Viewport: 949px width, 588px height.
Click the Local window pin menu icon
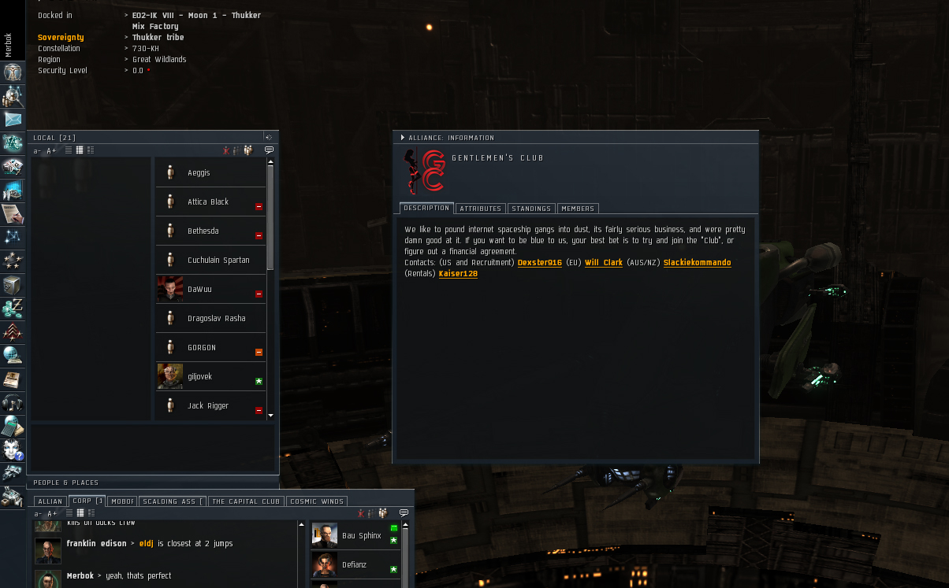click(269, 138)
